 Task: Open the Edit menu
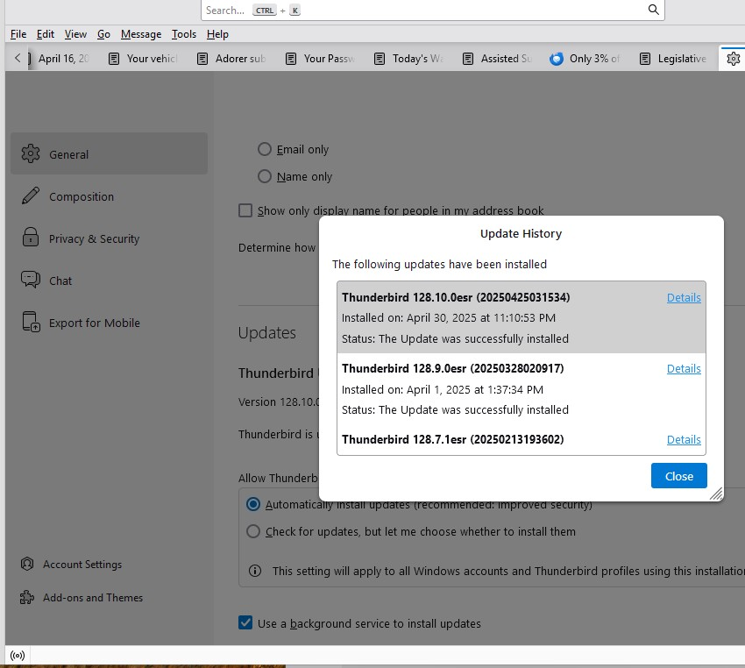pyautogui.click(x=46, y=34)
